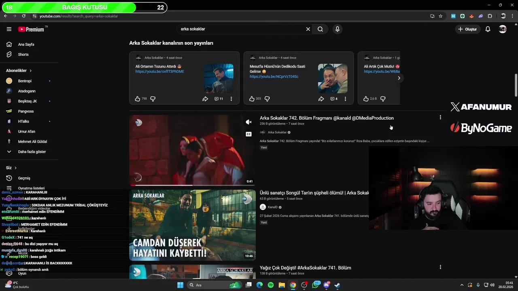Dislike the Mesut'la Hüsnü'nün post
Viewport: 518px width, 291px height.
click(x=267, y=99)
